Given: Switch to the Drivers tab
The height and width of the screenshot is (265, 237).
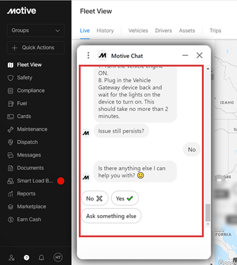Looking at the screenshot, I should (164, 31).
